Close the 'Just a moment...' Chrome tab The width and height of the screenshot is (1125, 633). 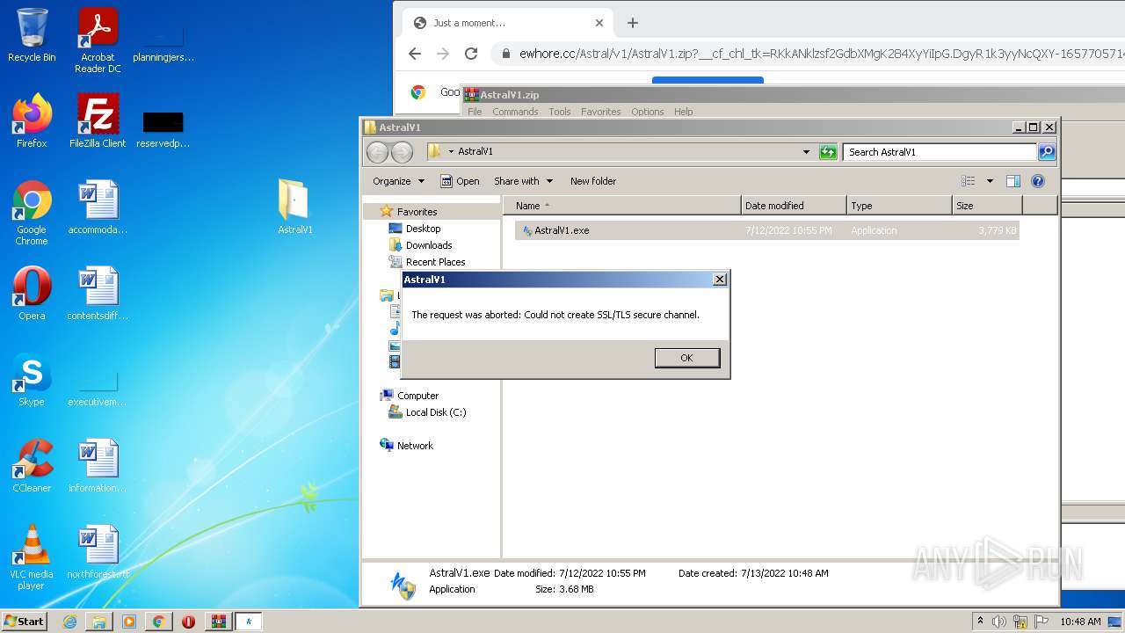599,23
